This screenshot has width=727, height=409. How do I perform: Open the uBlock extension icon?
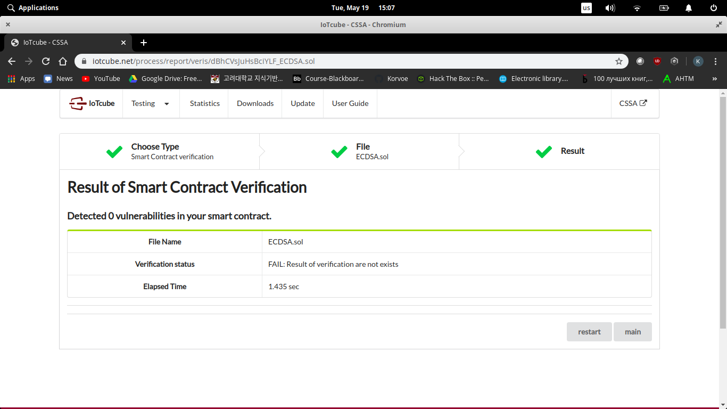click(657, 61)
